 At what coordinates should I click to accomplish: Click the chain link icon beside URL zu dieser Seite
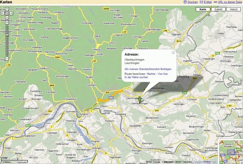(x=215, y=2)
